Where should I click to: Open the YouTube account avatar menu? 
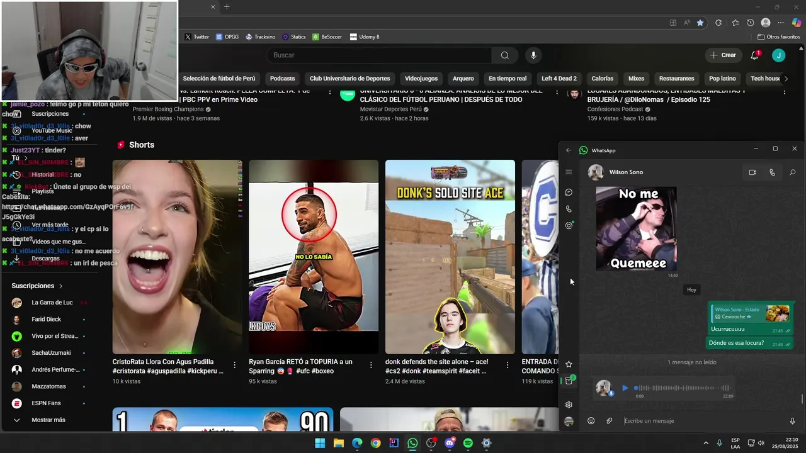pyautogui.click(x=778, y=55)
